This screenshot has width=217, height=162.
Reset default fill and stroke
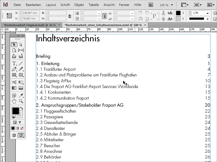[x=13, y=117]
